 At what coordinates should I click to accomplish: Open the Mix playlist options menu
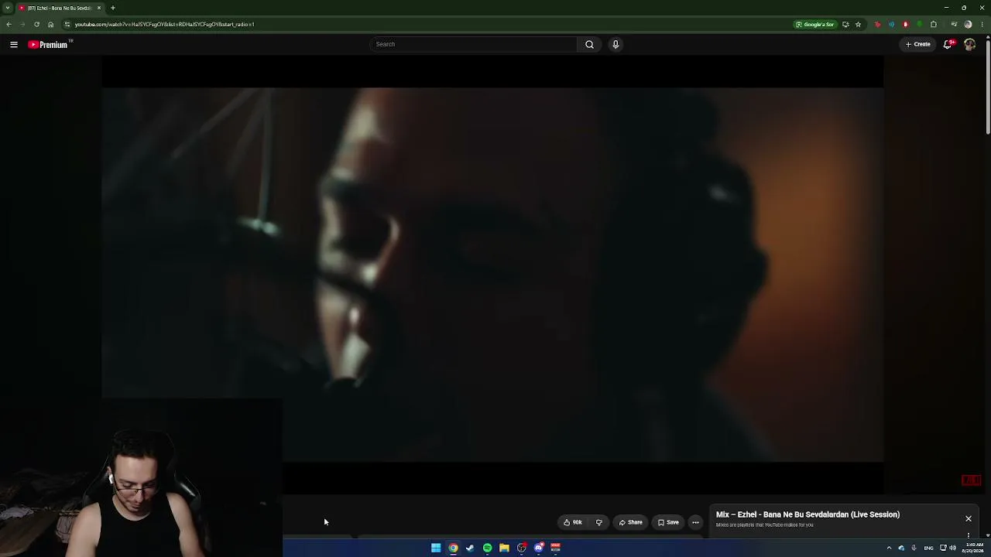(x=969, y=535)
